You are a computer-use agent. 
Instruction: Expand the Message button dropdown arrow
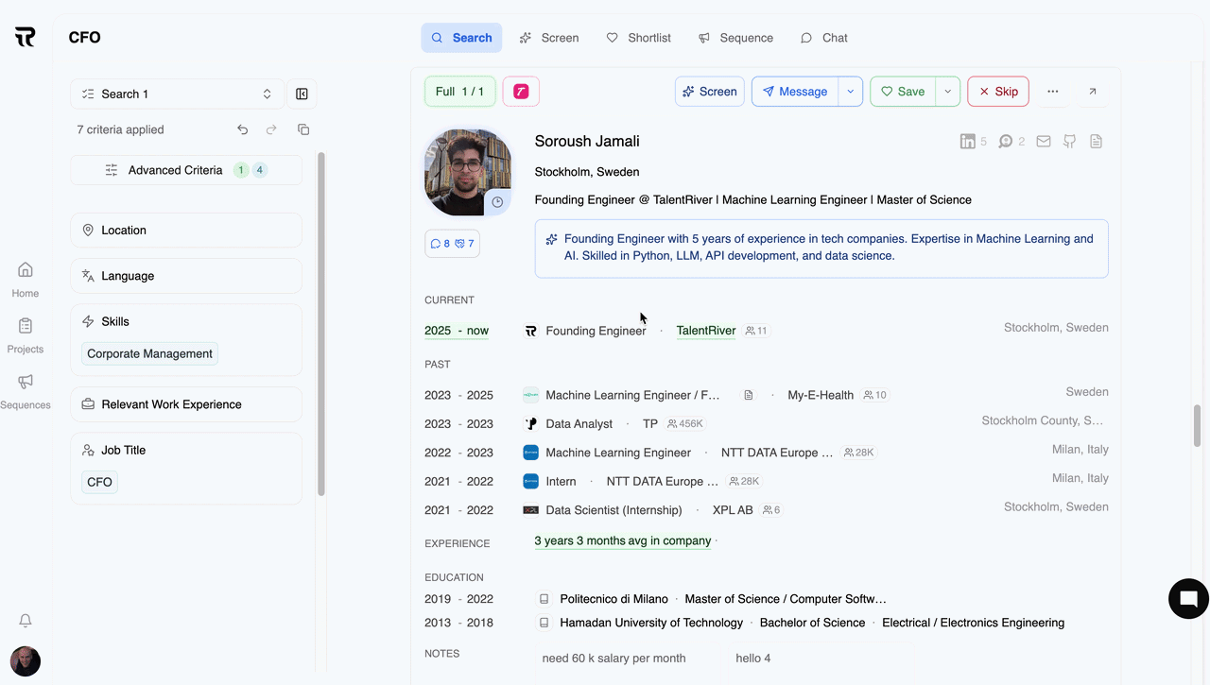(x=850, y=92)
